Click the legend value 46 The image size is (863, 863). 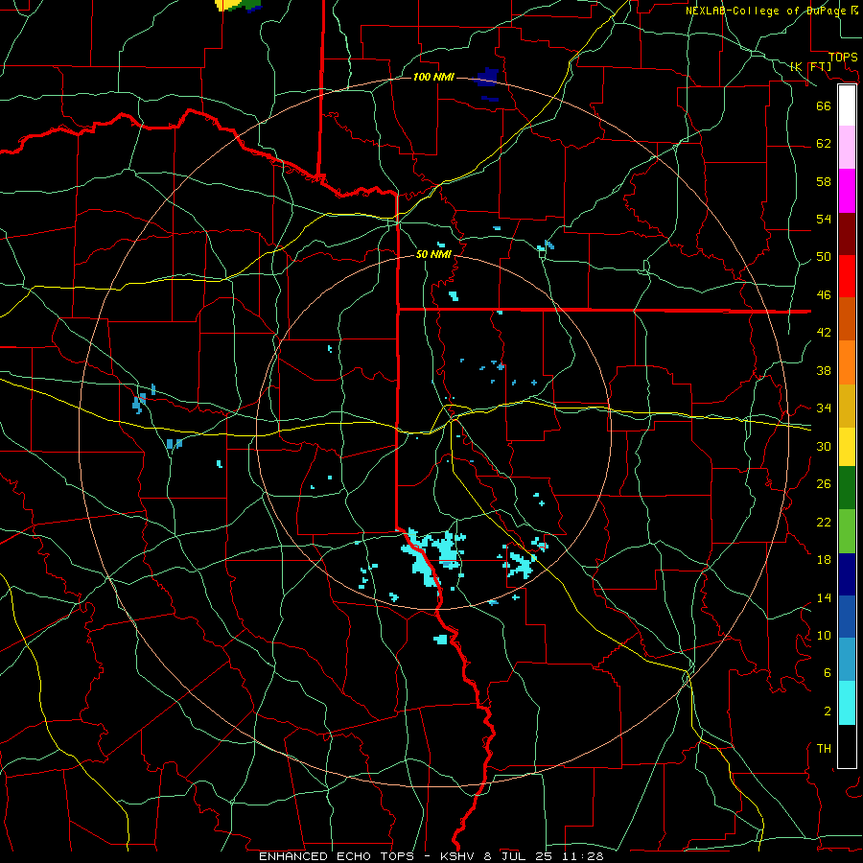(824, 295)
